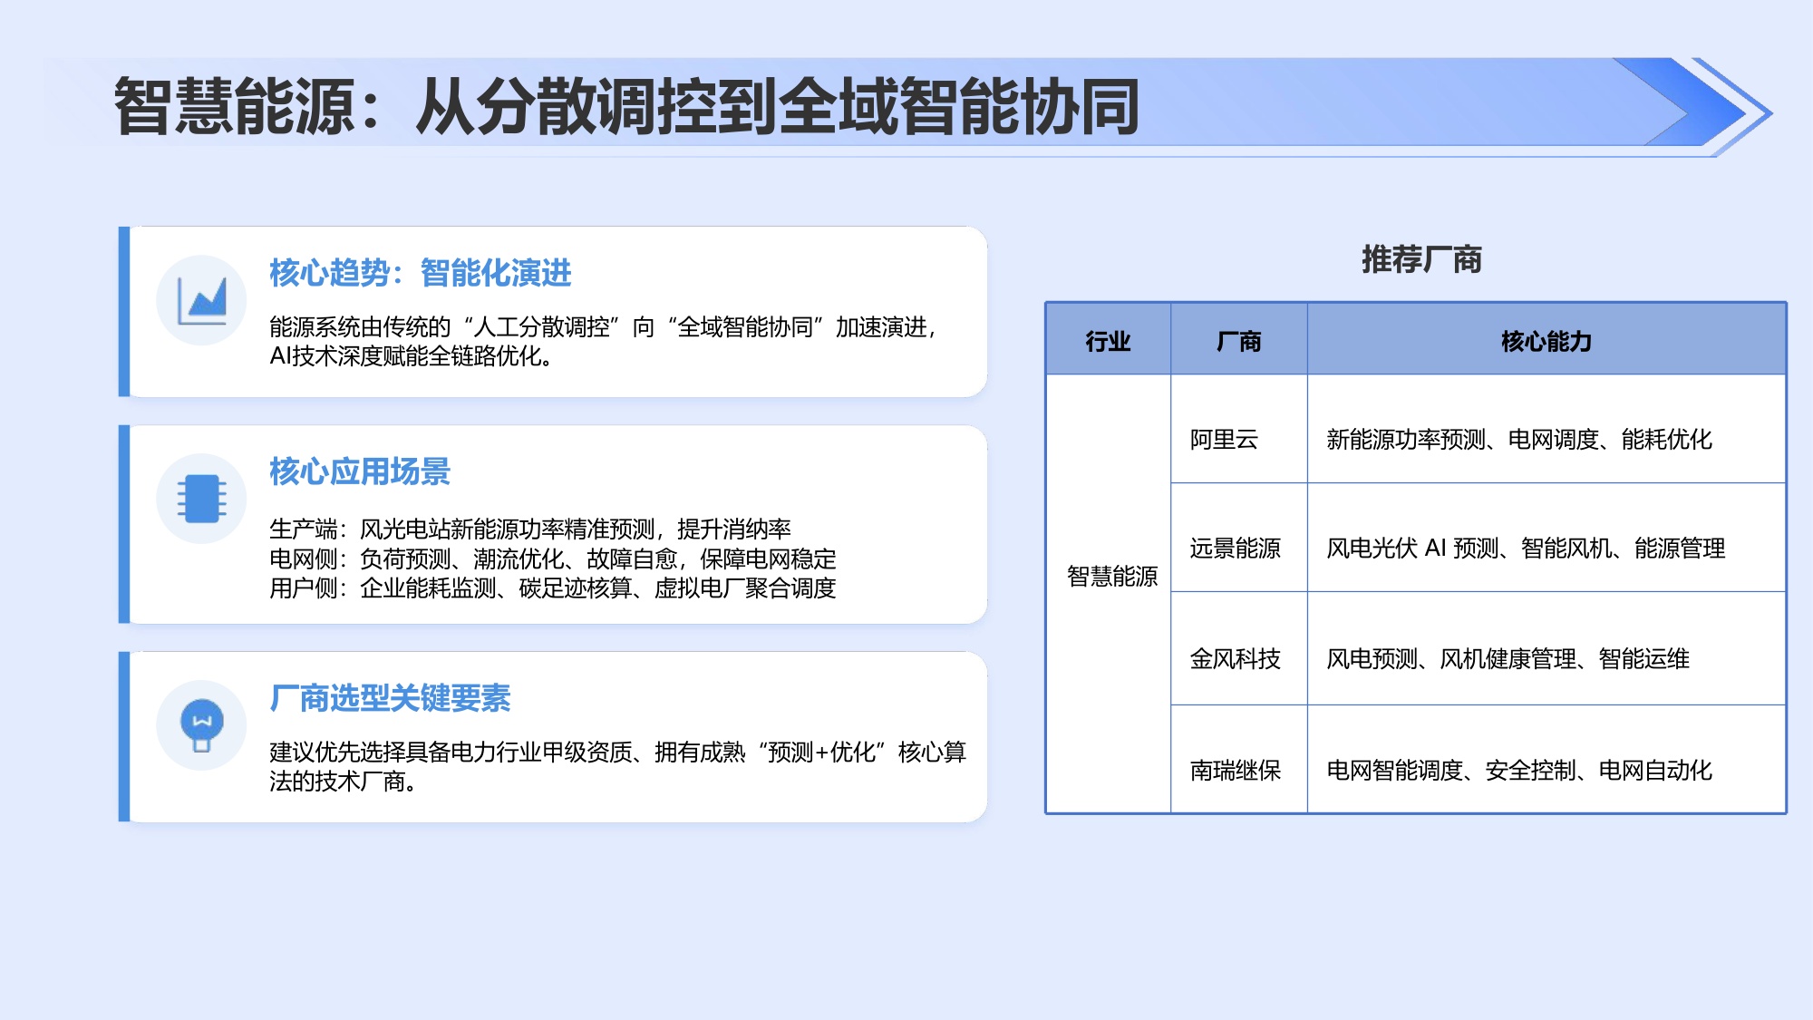Select the table title 推荐厂商

coord(1421,259)
